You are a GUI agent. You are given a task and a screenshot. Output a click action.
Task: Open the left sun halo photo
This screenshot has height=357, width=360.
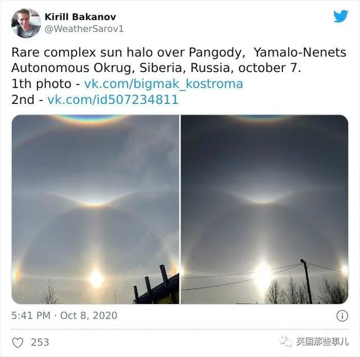coord(96,210)
